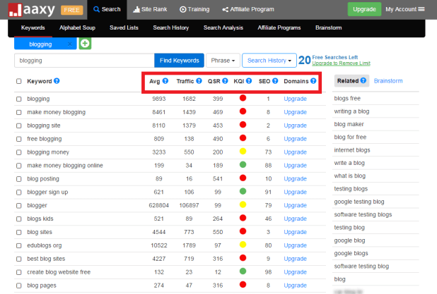Check the box for free blogging

coord(18,139)
